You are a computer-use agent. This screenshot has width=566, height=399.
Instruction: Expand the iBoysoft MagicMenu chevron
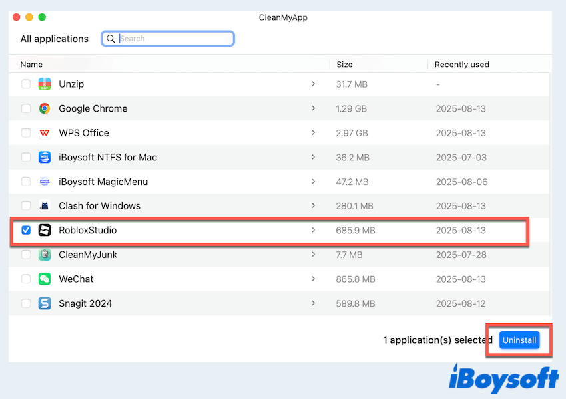(313, 182)
